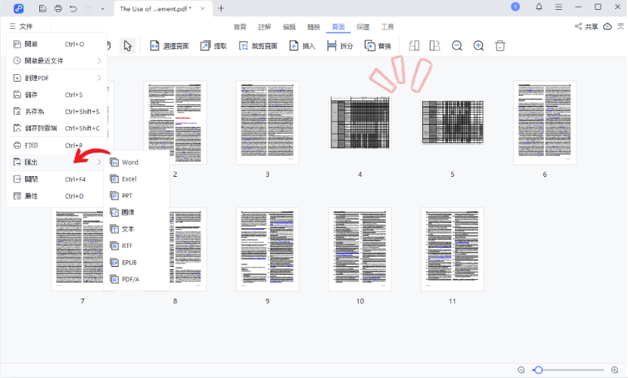
Task: Click the cloud upload icon
Action: click(x=608, y=26)
